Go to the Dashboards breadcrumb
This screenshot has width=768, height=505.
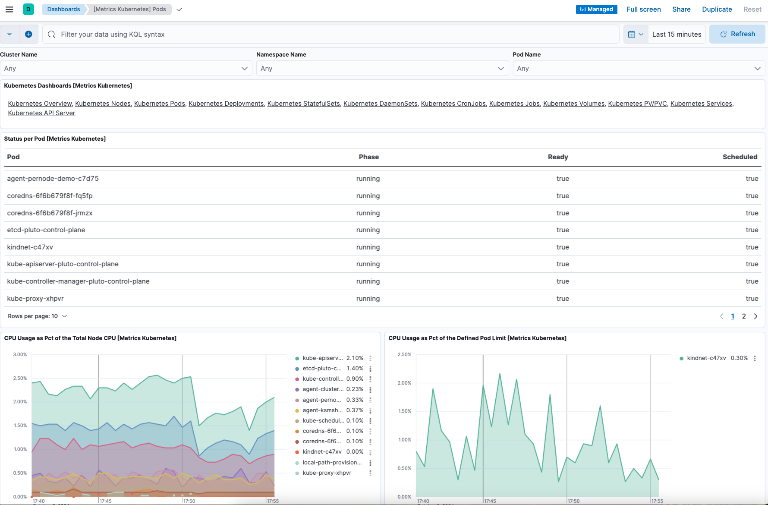(x=63, y=9)
